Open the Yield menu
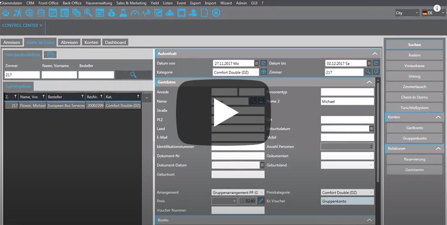Viewport: 447px width, 225px height. click(x=155, y=3)
